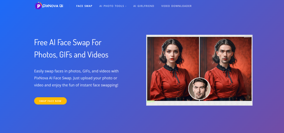Select the face-swapped result photo on right
The image size is (284, 133).
[x=226, y=69]
